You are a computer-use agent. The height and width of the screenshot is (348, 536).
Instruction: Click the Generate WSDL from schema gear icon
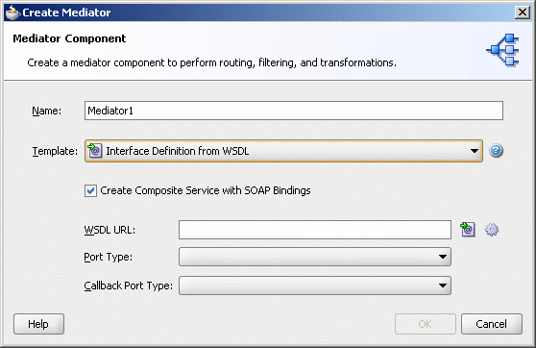492,230
